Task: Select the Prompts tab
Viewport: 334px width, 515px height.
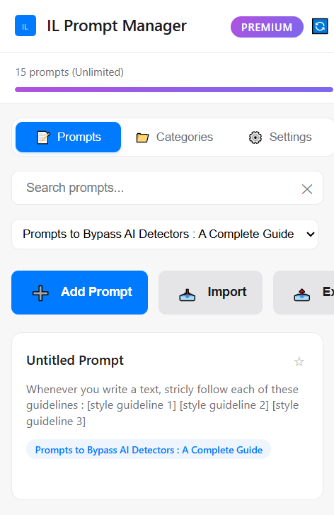Action: pos(68,137)
